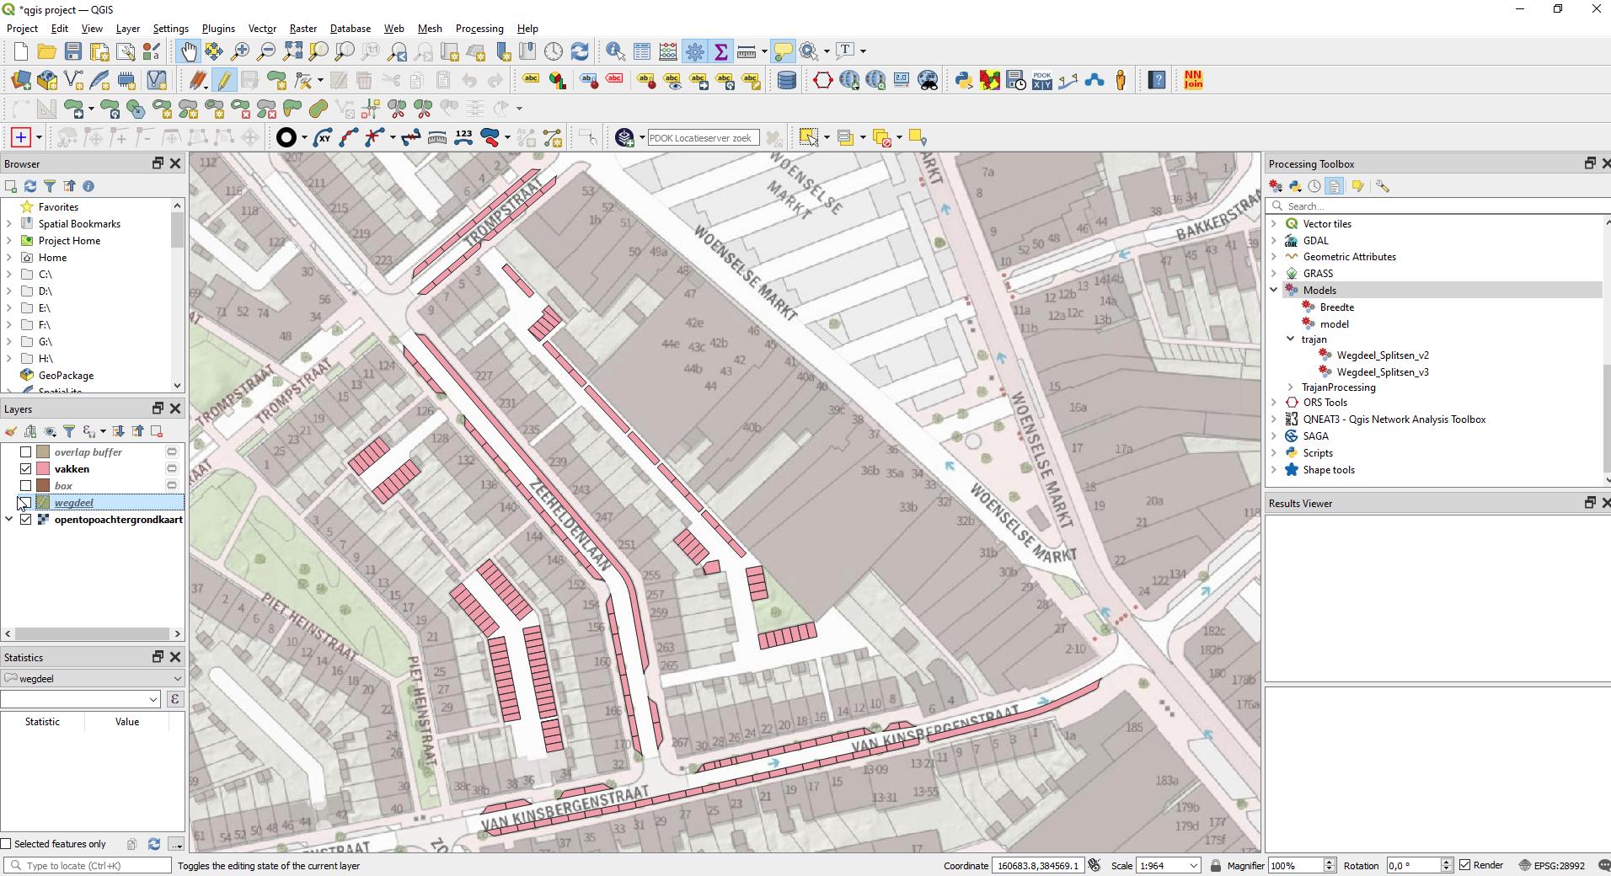
Task: Open the Processing menu
Action: coord(479,29)
